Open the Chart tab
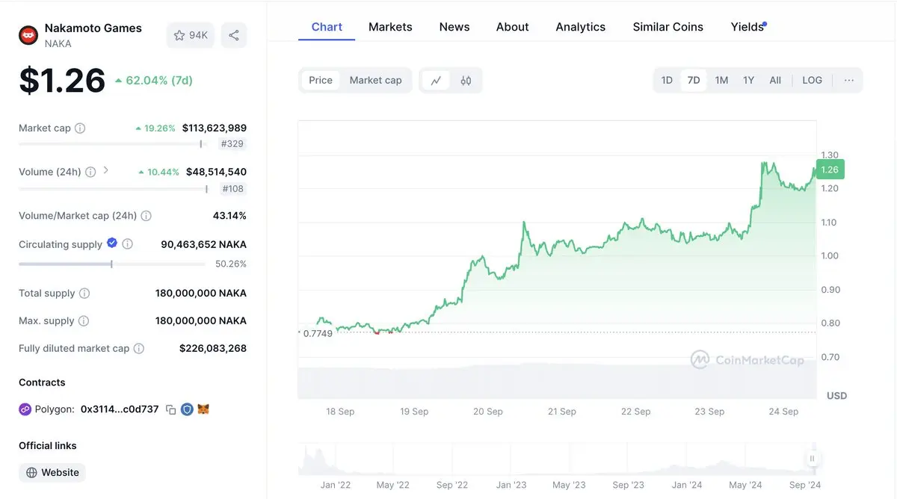 [327, 27]
